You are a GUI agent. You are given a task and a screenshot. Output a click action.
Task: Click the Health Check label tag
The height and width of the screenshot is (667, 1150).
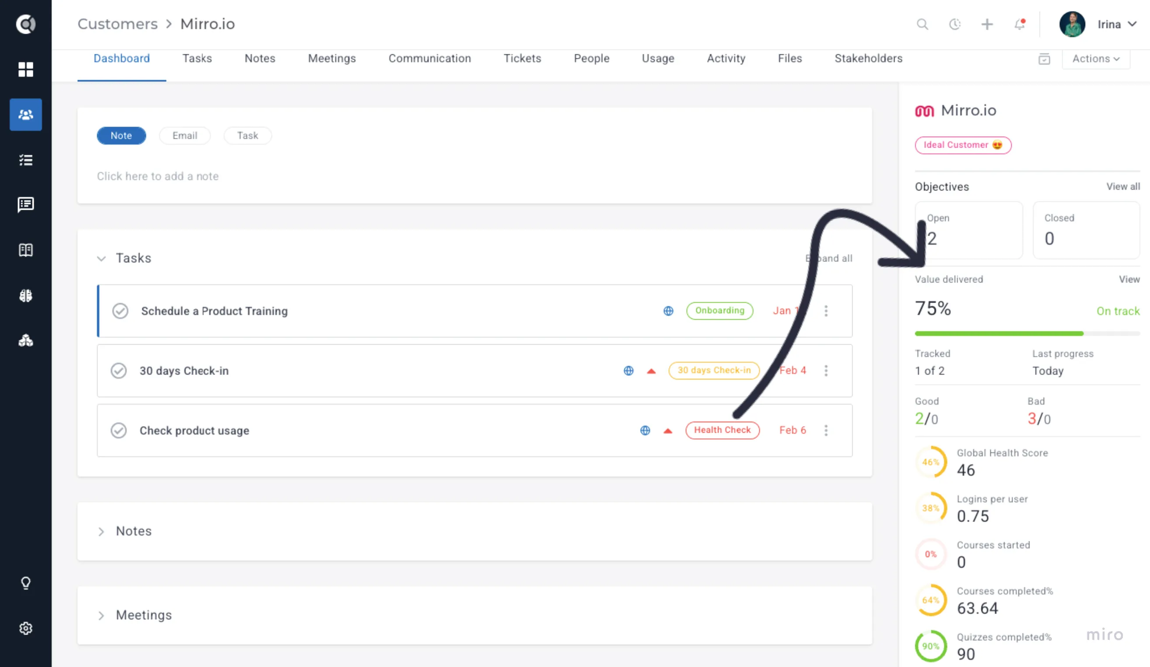[x=723, y=430]
